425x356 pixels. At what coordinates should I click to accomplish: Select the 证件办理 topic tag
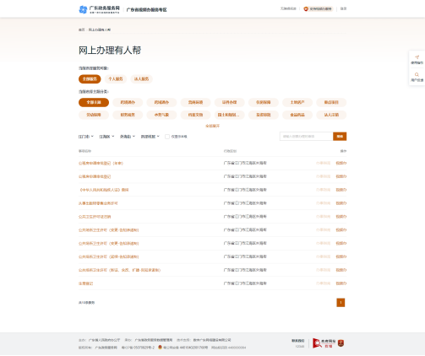(229, 102)
